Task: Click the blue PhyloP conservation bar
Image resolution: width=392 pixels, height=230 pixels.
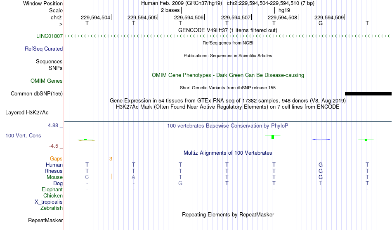Action: tap(321, 139)
